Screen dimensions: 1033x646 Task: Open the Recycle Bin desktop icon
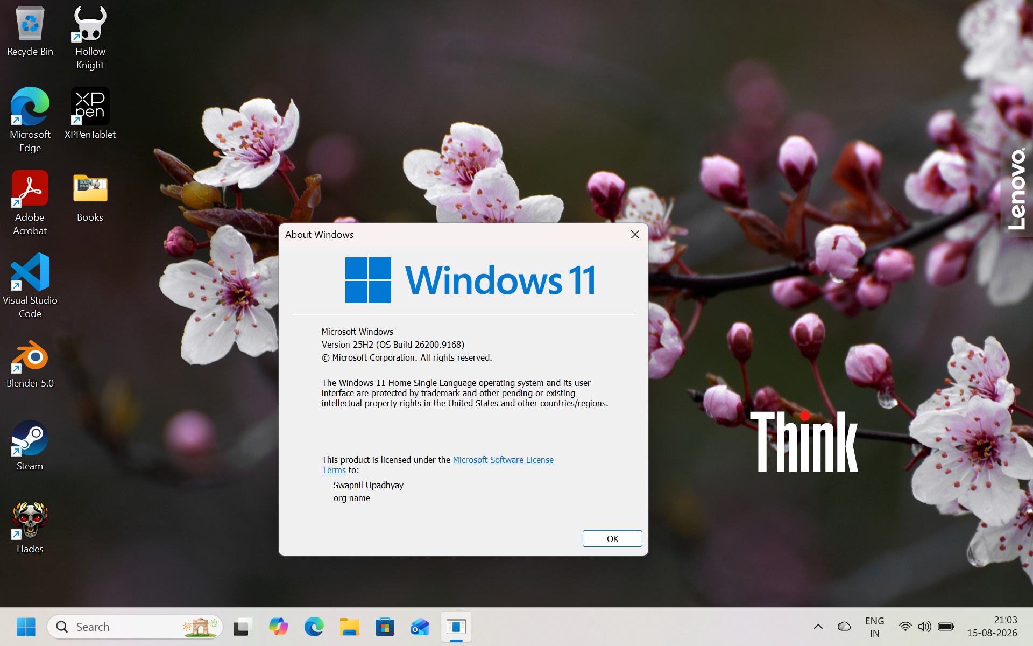coord(30,31)
